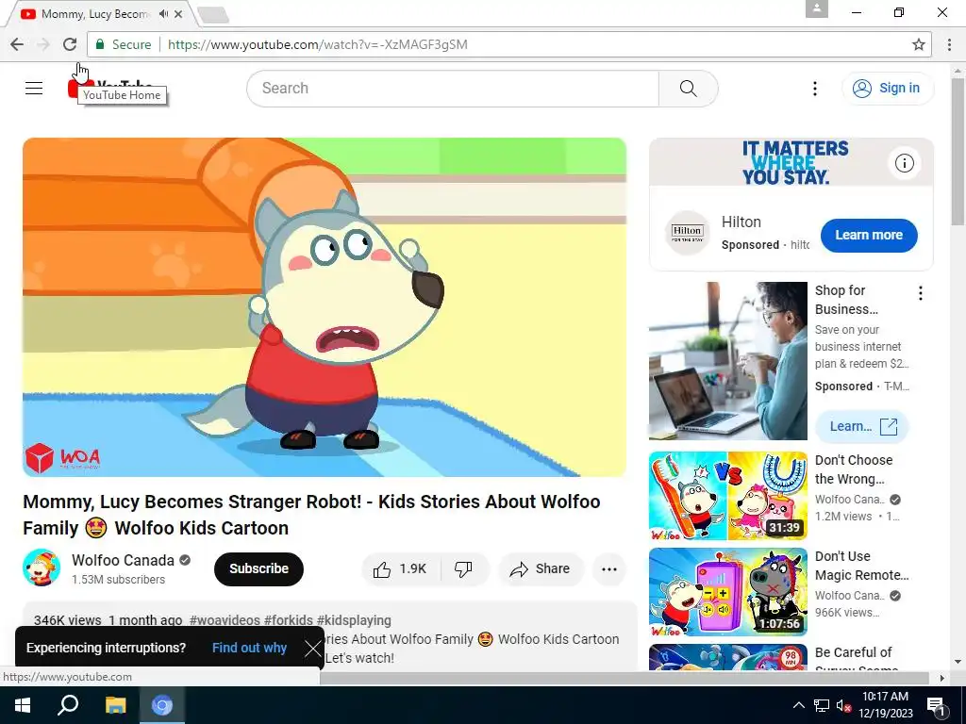The width and height of the screenshot is (966, 724).
Task: View Secure site information padlock
Action: click(x=123, y=44)
